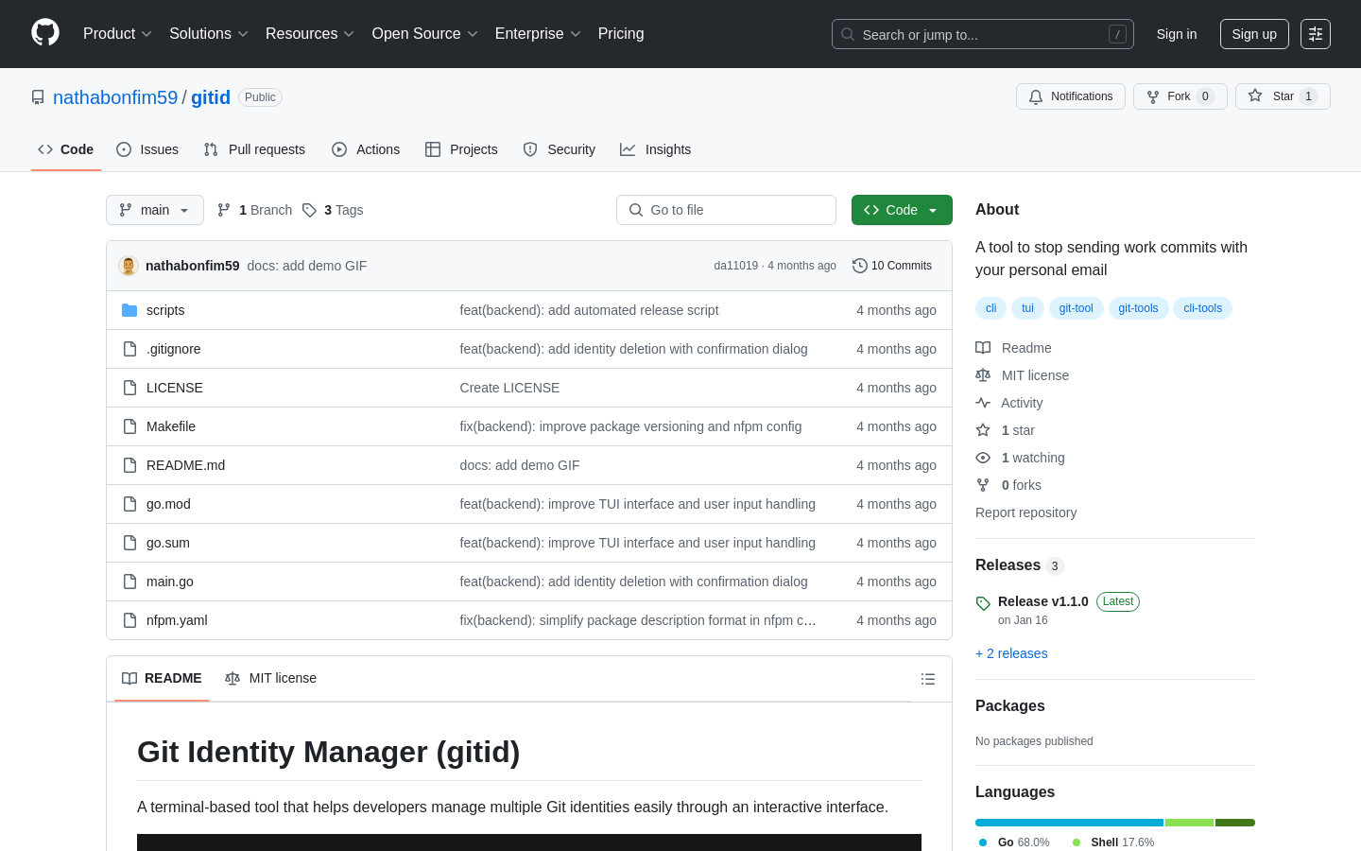Open the git-tools topic tag

1138,308
